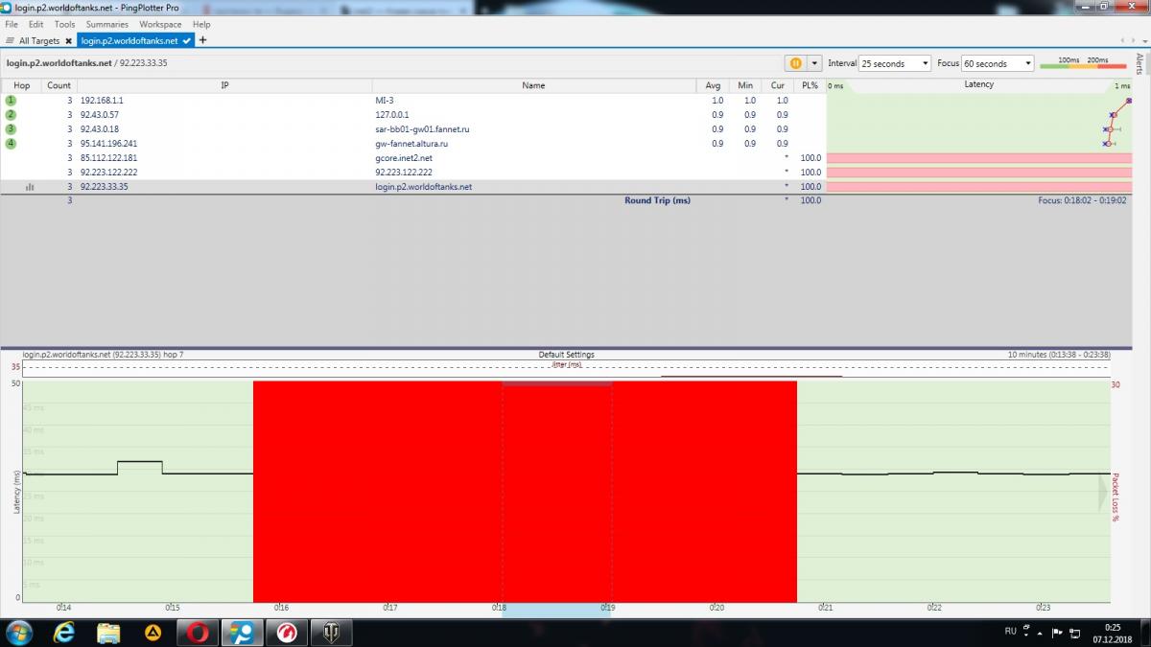Open the Workspace menu
The height and width of the screenshot is (647, 1151).
160,24
